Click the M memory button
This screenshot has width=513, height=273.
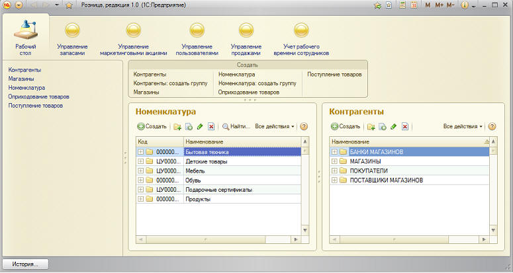click(428, 5)
